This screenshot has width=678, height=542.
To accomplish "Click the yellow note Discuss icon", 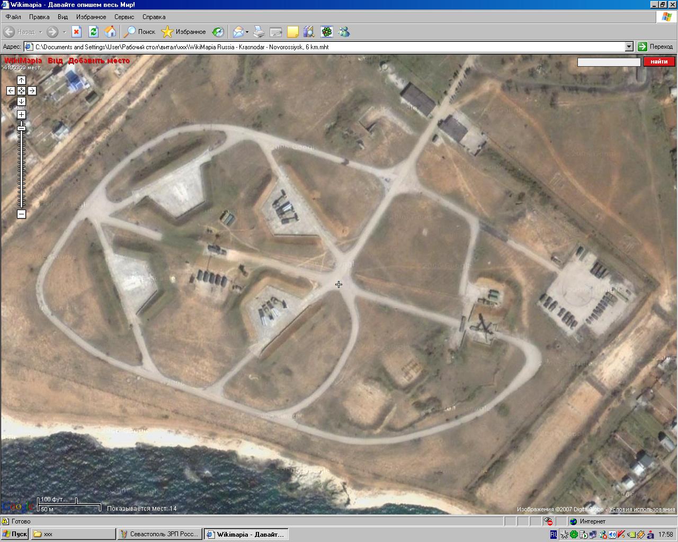I will pos(292,32).
